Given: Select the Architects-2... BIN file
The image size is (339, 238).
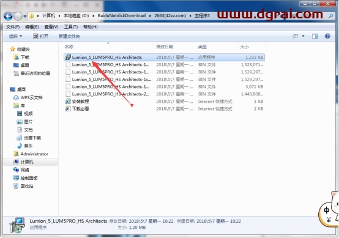Looking at the screenshot, I should [x=165, y=94].
